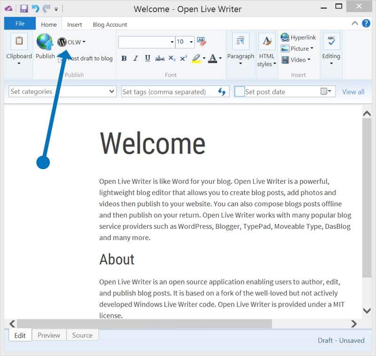Insert a Hyperlink

click(x=298, y=38)
